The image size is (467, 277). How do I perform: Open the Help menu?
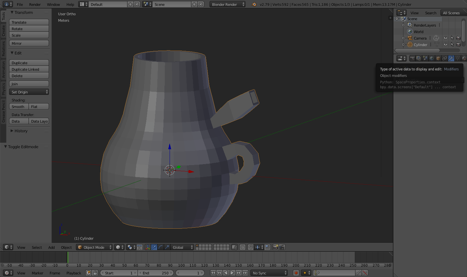[70, 4]
